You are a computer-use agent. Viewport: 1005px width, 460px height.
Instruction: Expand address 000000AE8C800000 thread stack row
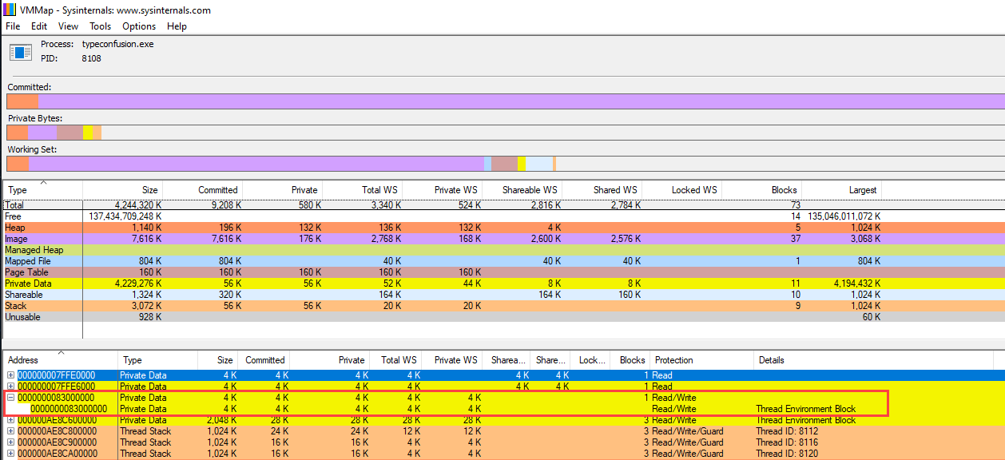(x=11, y=431)
